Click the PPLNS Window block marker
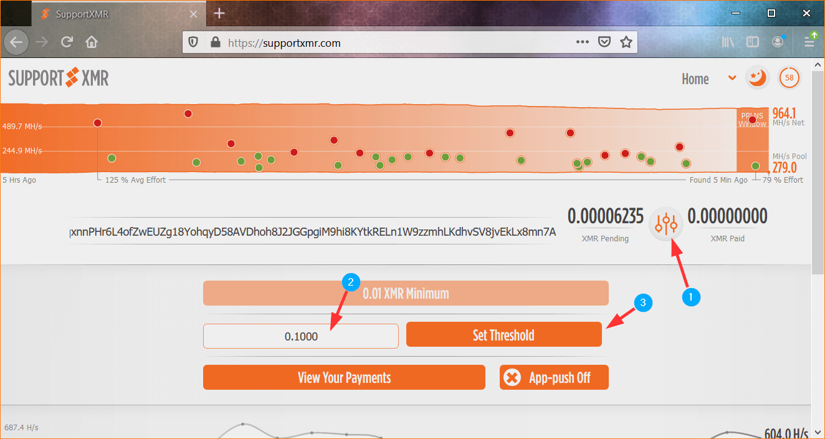The width and height of the screenshot is (825, 439). tap(752, 119)
